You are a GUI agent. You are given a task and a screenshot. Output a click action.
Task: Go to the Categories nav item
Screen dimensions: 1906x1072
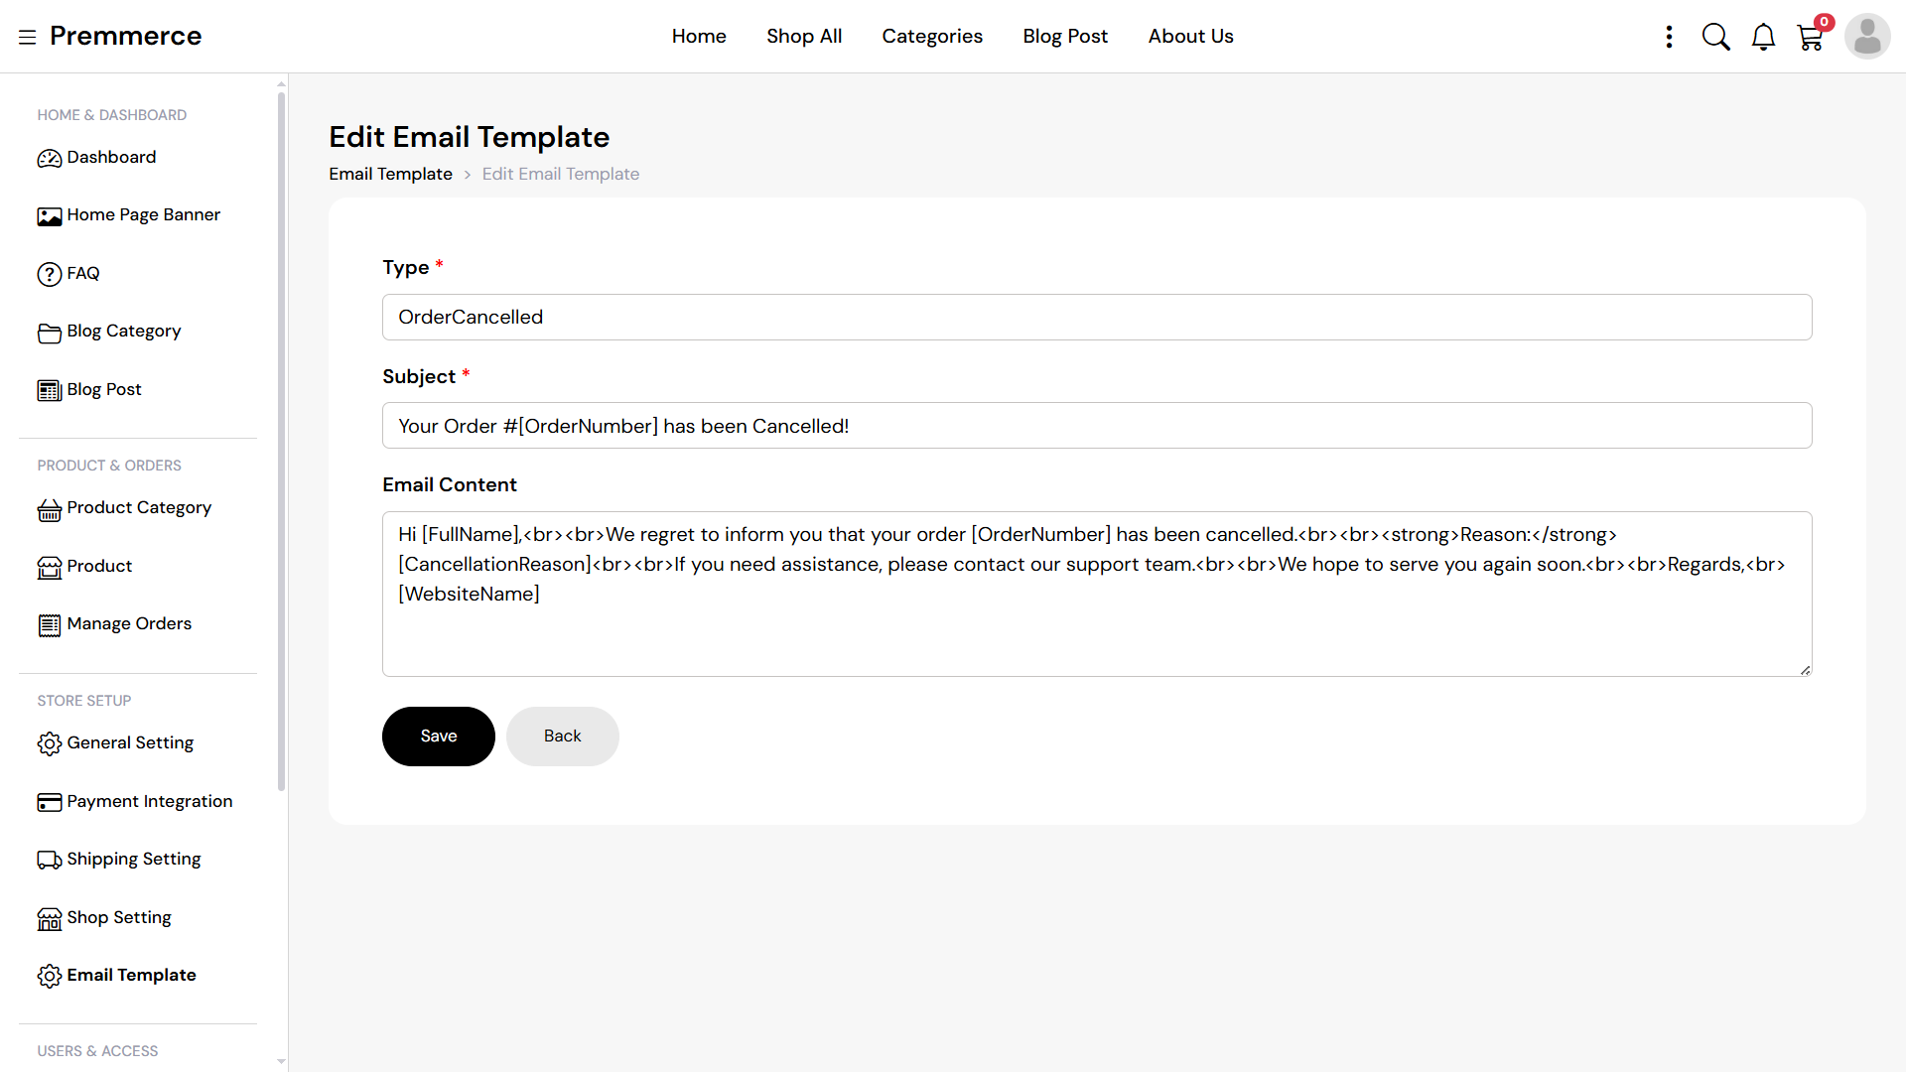(932, 37)
